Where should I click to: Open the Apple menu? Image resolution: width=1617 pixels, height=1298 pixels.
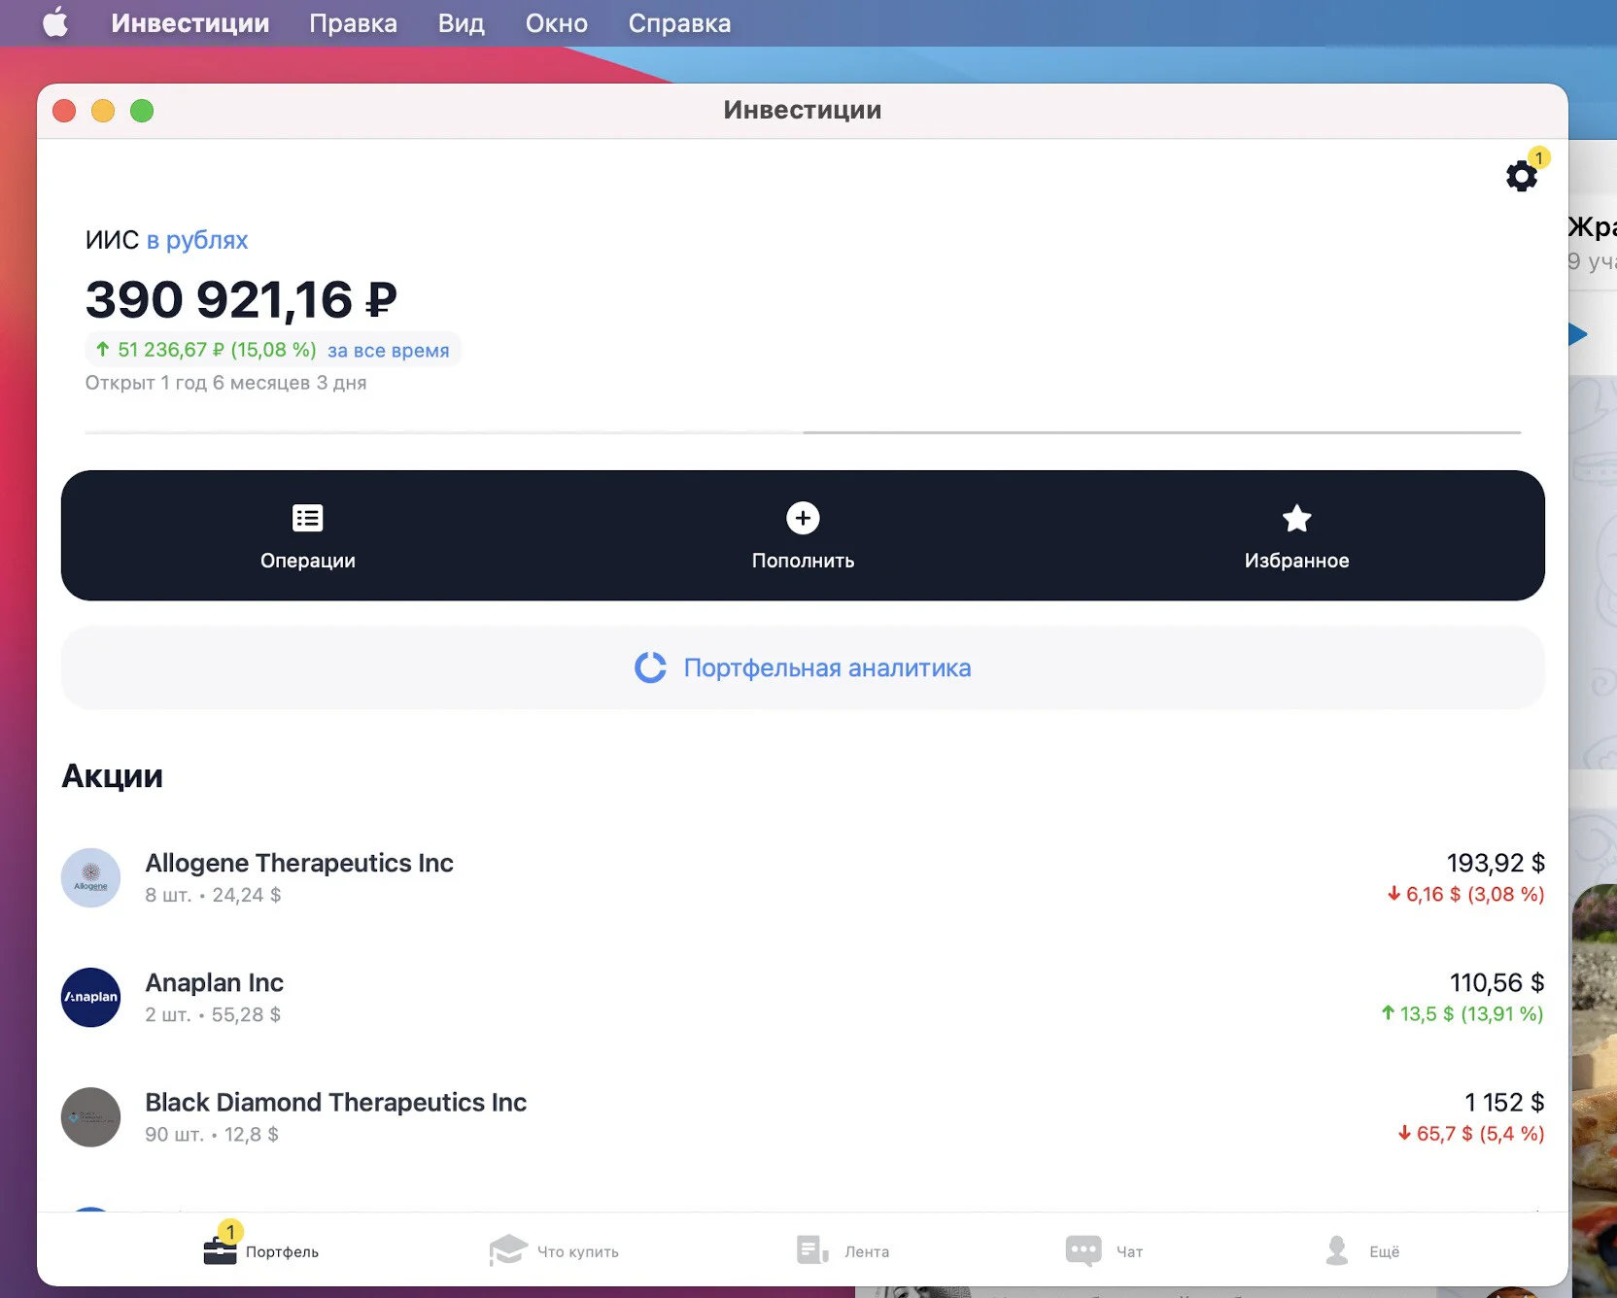(55, 22)
